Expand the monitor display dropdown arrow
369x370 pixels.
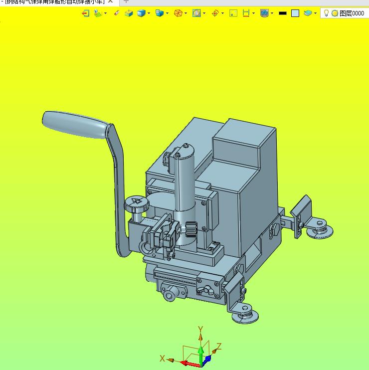click(x=272, y=13)
